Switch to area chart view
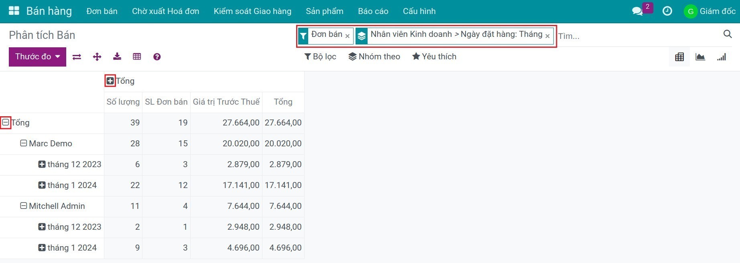This screenshot has width=740, height=263. [700, 57]
